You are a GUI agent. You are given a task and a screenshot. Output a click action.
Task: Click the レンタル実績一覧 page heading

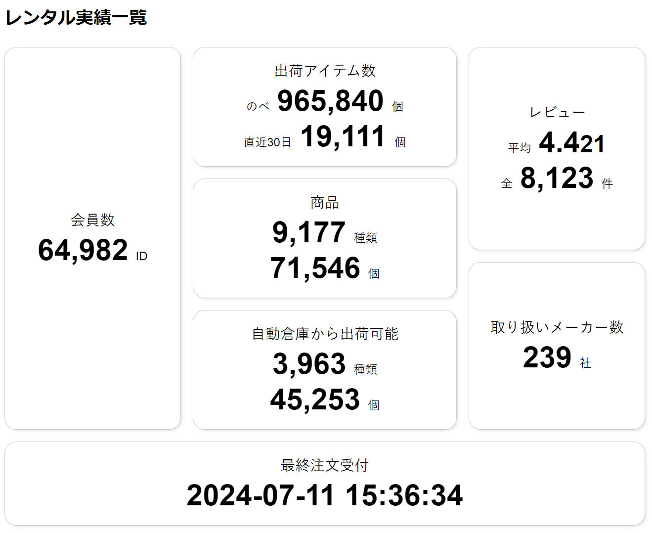point(76,17)
